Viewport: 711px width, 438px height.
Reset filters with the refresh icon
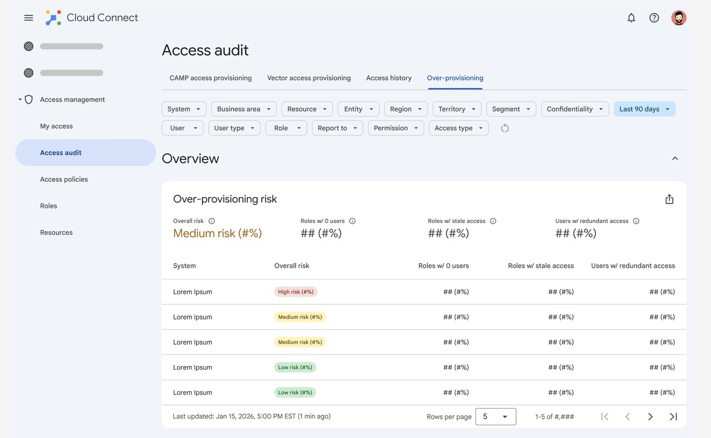pos(505,128)
